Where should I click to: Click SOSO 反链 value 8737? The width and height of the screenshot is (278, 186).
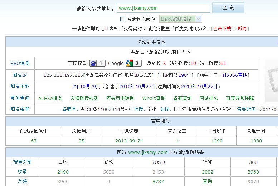point(158,181)
